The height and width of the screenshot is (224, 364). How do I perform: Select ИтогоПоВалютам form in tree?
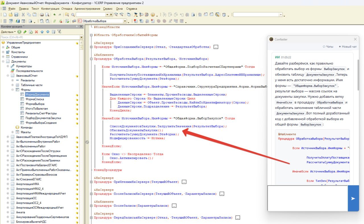(36, 108)
